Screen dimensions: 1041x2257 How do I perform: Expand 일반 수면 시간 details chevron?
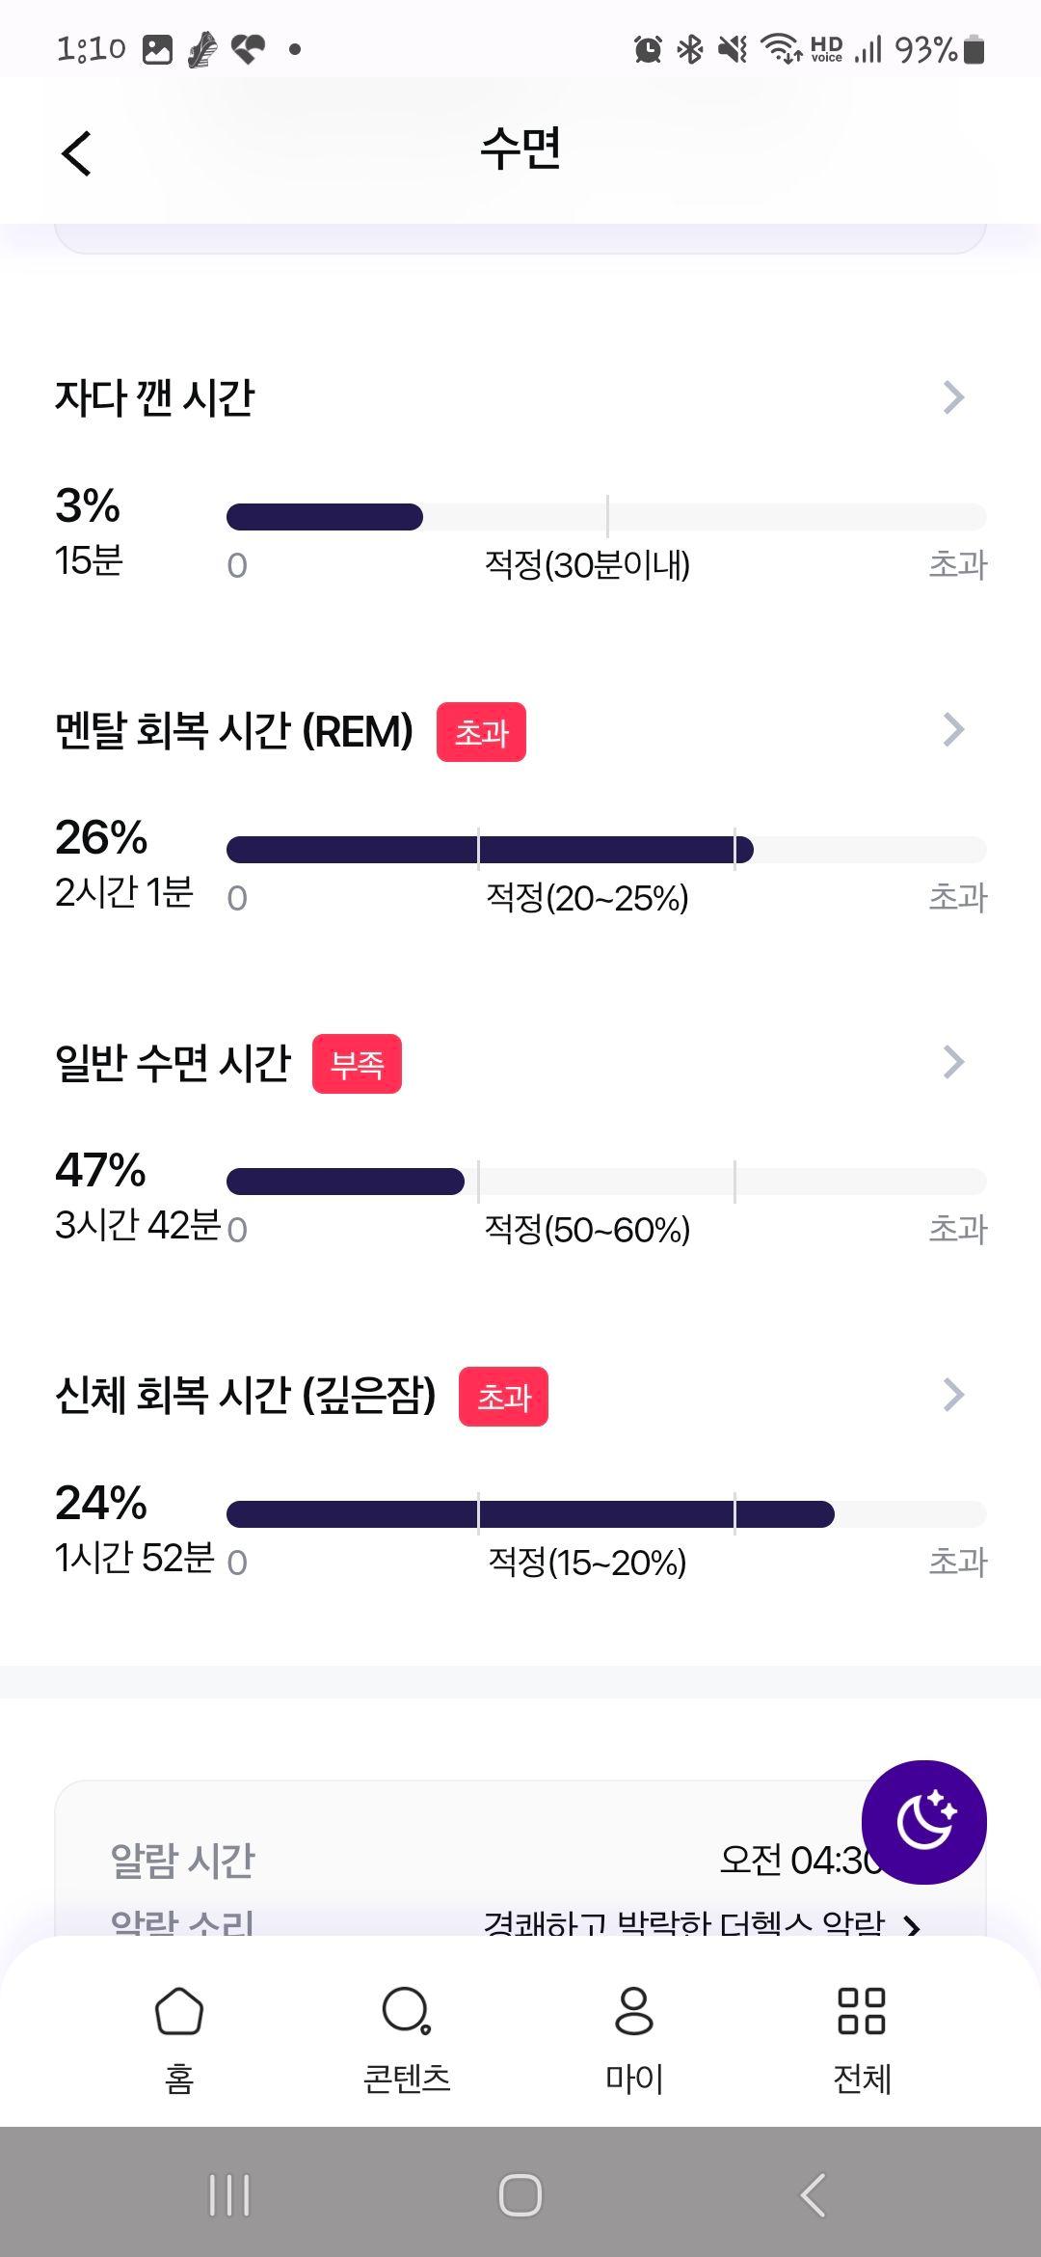click(x=953, y=1062)
